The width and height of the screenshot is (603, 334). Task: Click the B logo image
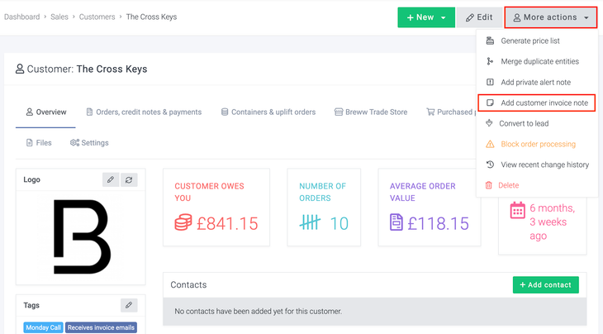[x=81, y=236]
